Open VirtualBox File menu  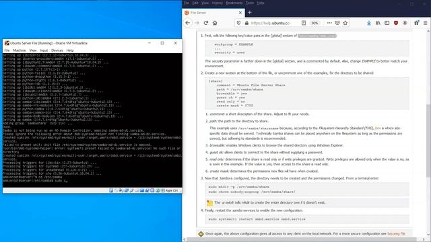[x=7, y=50]
